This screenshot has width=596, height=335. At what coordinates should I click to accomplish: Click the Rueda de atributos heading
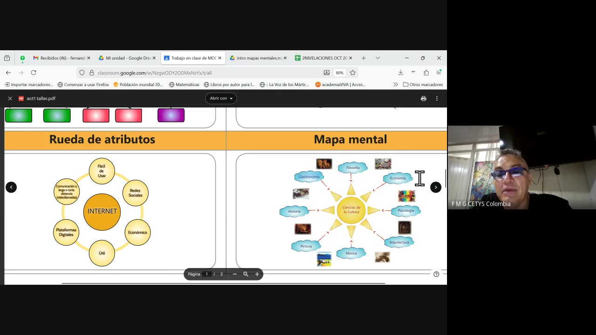pos(102,140)
